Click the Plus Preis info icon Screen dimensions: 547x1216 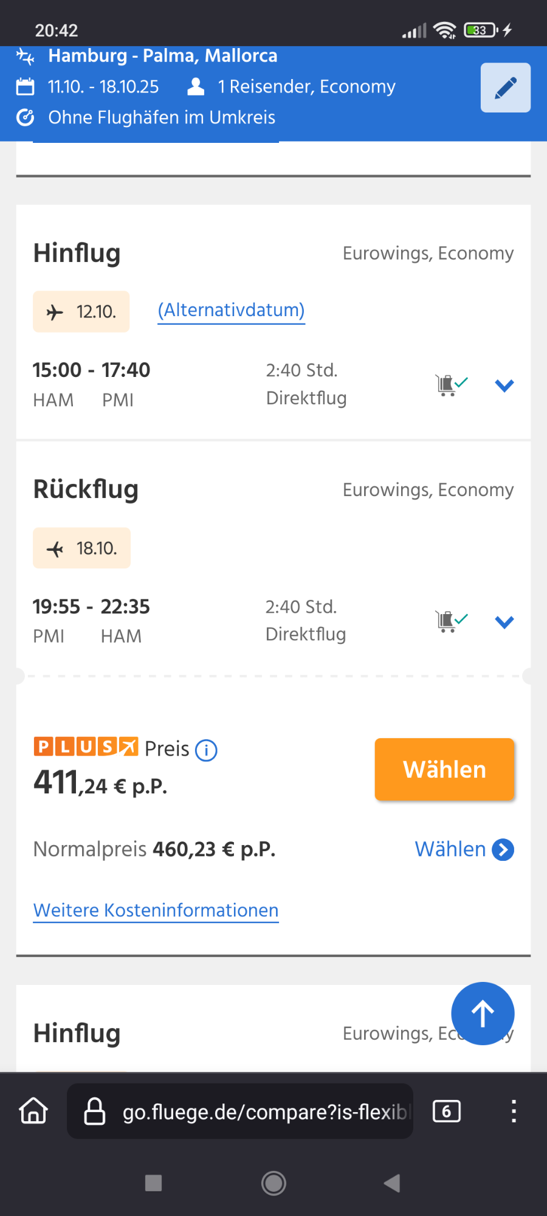(206, 750)
